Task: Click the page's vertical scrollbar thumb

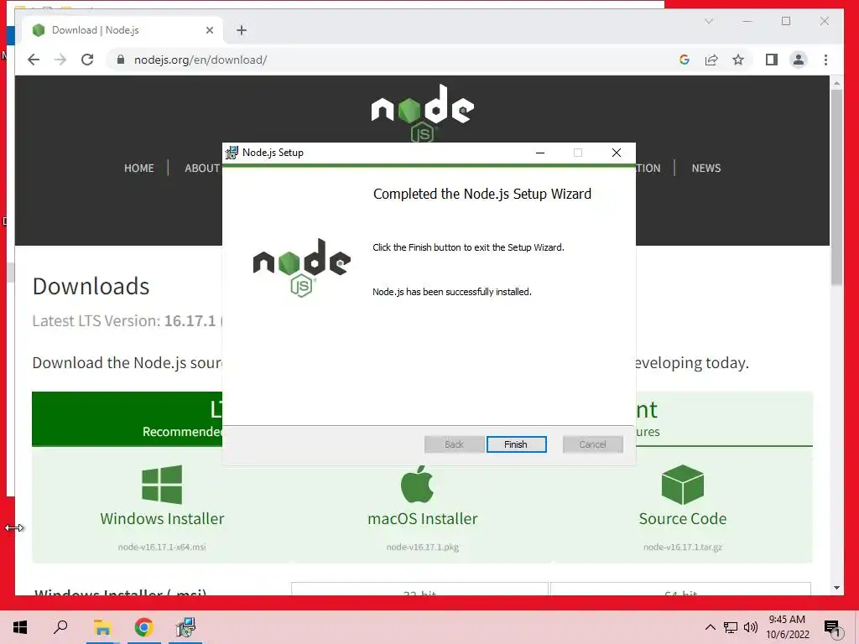Action: pos(836,186)
